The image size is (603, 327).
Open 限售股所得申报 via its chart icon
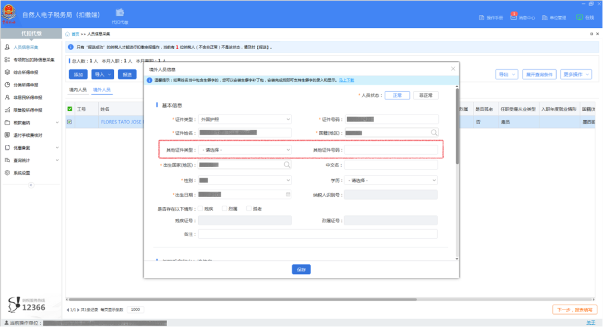(7, 110)
